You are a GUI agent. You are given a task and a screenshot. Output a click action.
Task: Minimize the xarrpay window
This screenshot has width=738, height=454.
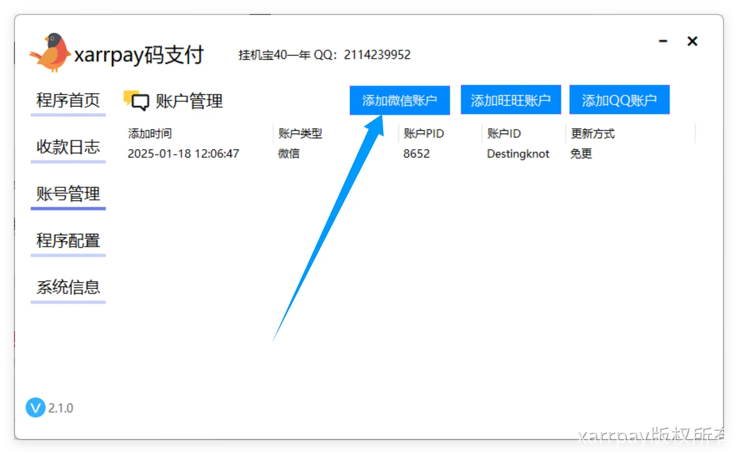pyautogui.click(x=663, y=41)
